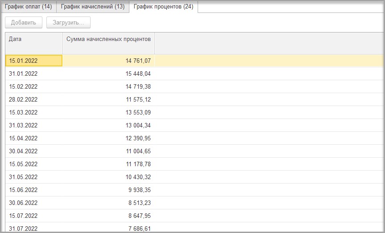Select the date cell 28.02.2022

[x=34, y=100]
